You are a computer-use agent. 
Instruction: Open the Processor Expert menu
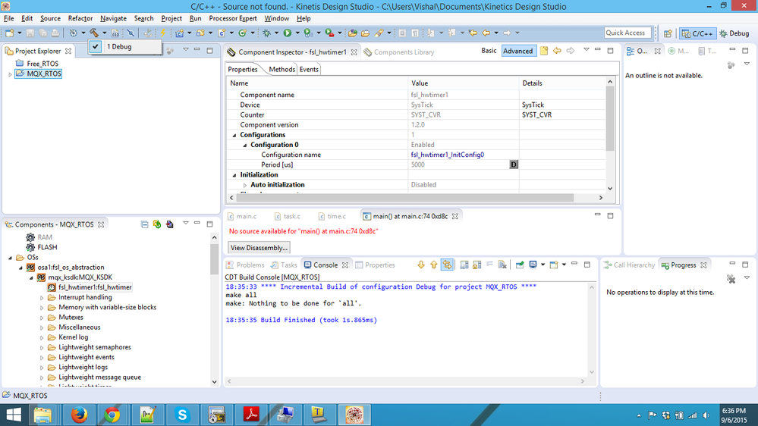[x=232, y=18]
